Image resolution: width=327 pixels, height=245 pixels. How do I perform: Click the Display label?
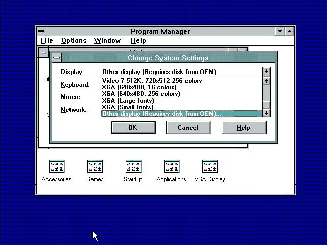pyautogui.click(x=72, y=72)
